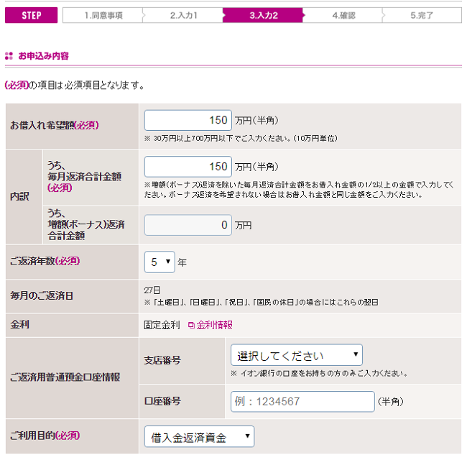The height and width of the screenshot is (460, 467).
Task: Open the ご利用目的 purpose dropdown
Action: coord(199,436)
